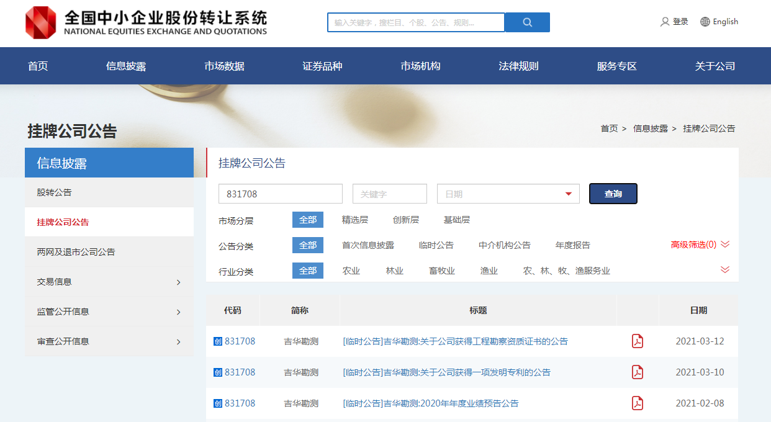The width and height of the screenshot is (771, 422).
Task: Open 2020年年度业绩预告公告 link
Action: pyautogui.click(x=430, y=403)
